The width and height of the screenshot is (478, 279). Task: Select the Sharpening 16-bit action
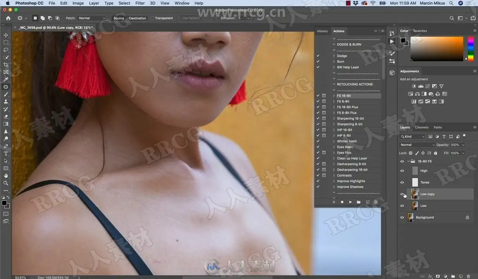pyautogui.click(x=350, y=119)
